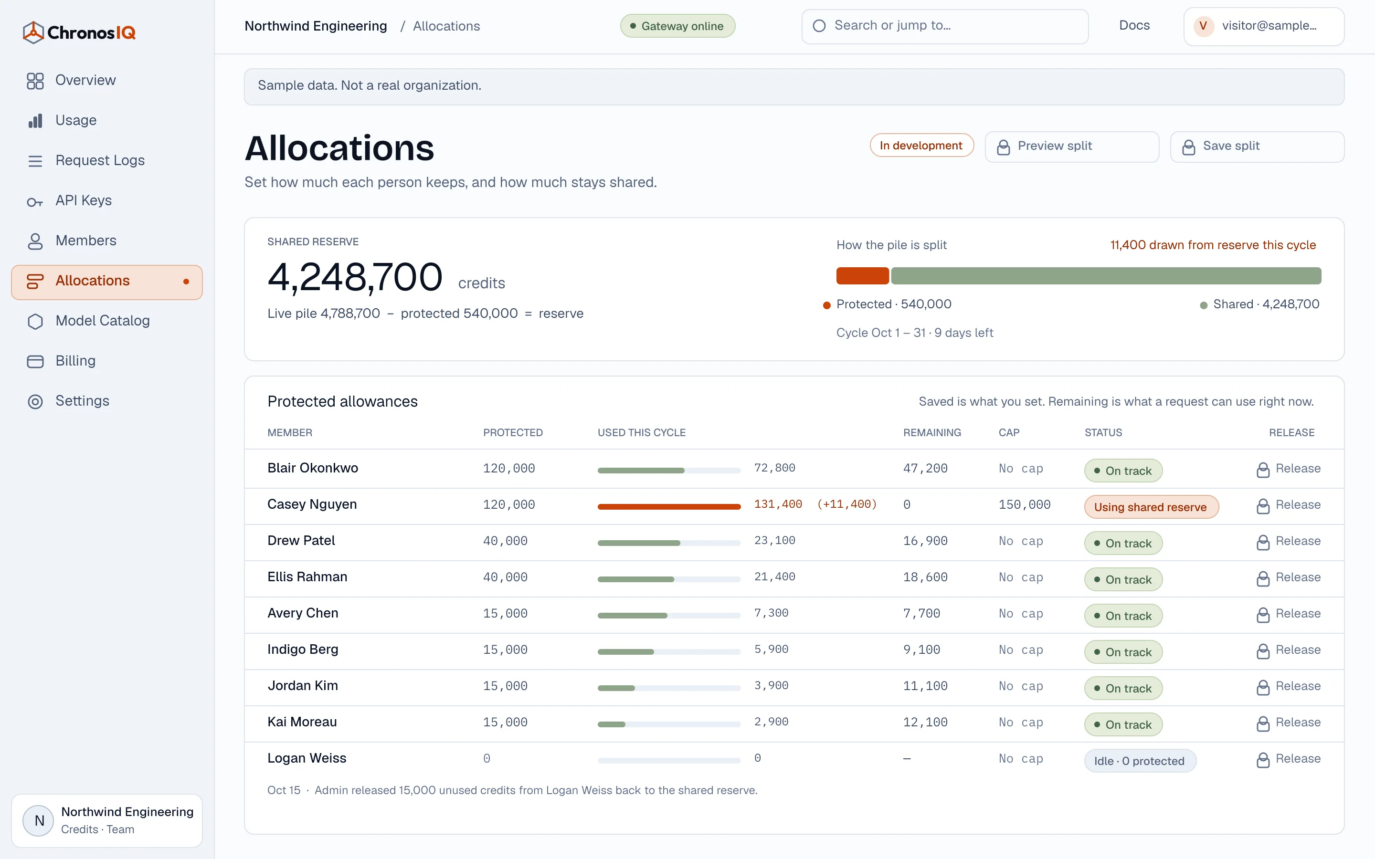This screenshot has width=1375, height=859.
Task: Click the Members person icon
Action: tap(35, 241)
